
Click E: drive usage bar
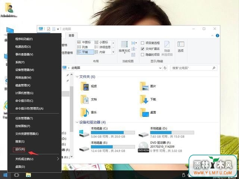(113, 147)
